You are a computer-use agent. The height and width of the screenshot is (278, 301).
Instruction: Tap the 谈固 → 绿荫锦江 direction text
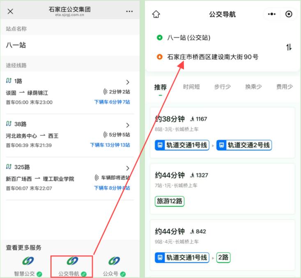tap(27, 93)
